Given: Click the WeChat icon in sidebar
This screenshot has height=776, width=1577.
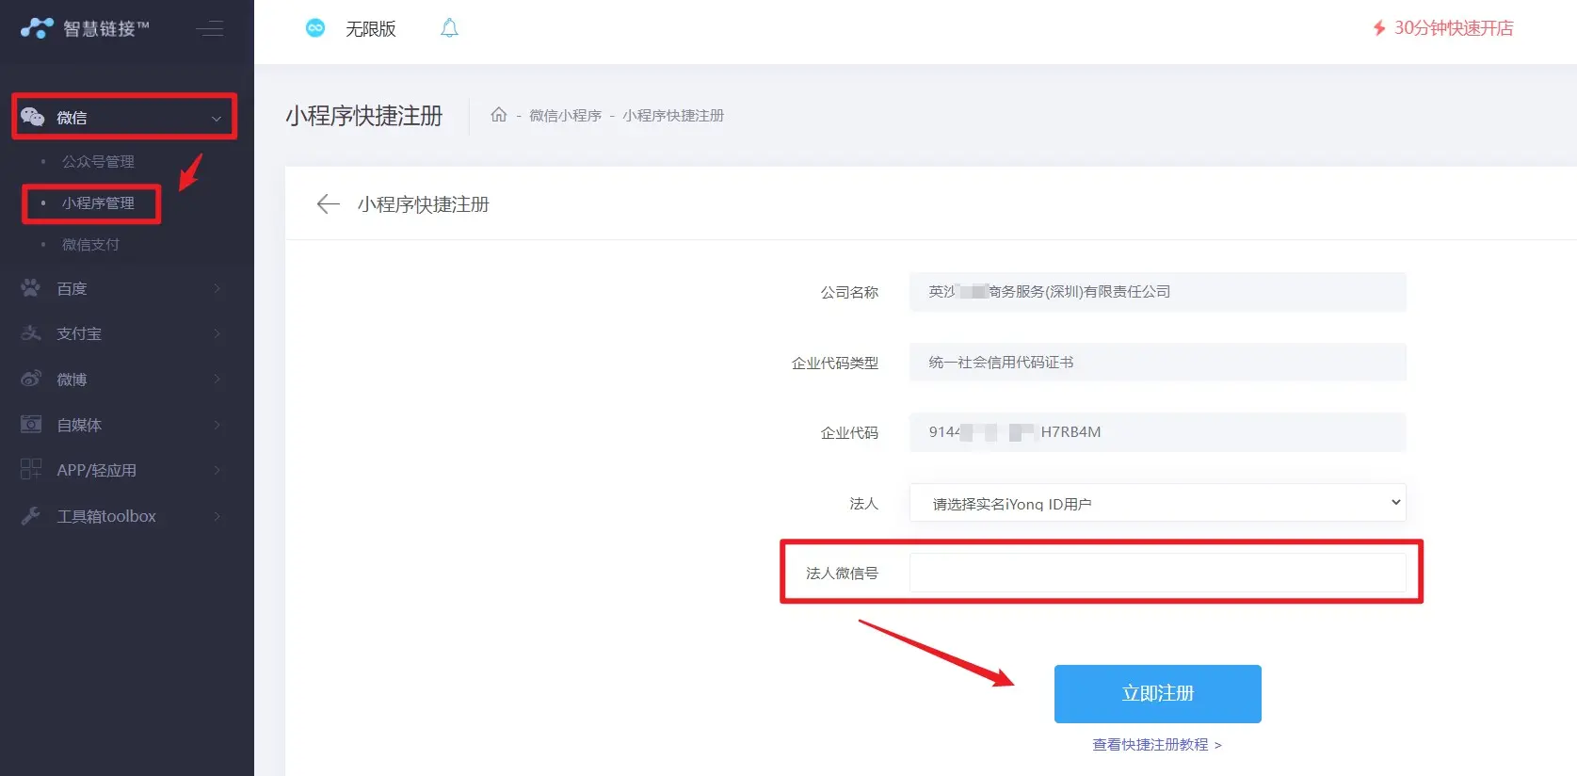Looking at the screenshot, I should pos(33,117).
